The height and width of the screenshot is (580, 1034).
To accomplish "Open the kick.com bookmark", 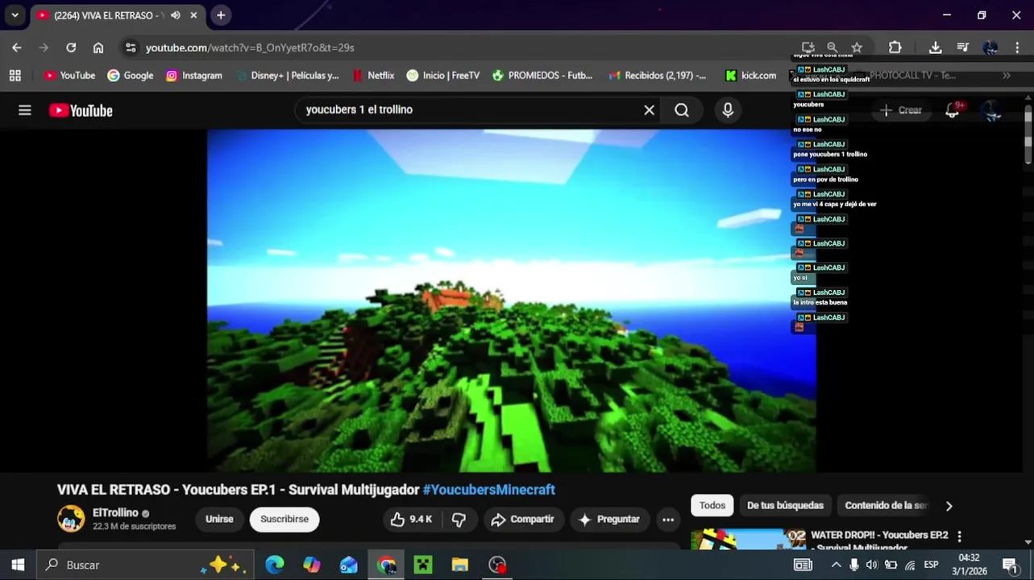I will coord(750,76).
